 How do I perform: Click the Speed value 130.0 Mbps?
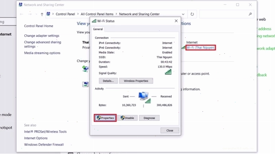(x=165, y=67)
